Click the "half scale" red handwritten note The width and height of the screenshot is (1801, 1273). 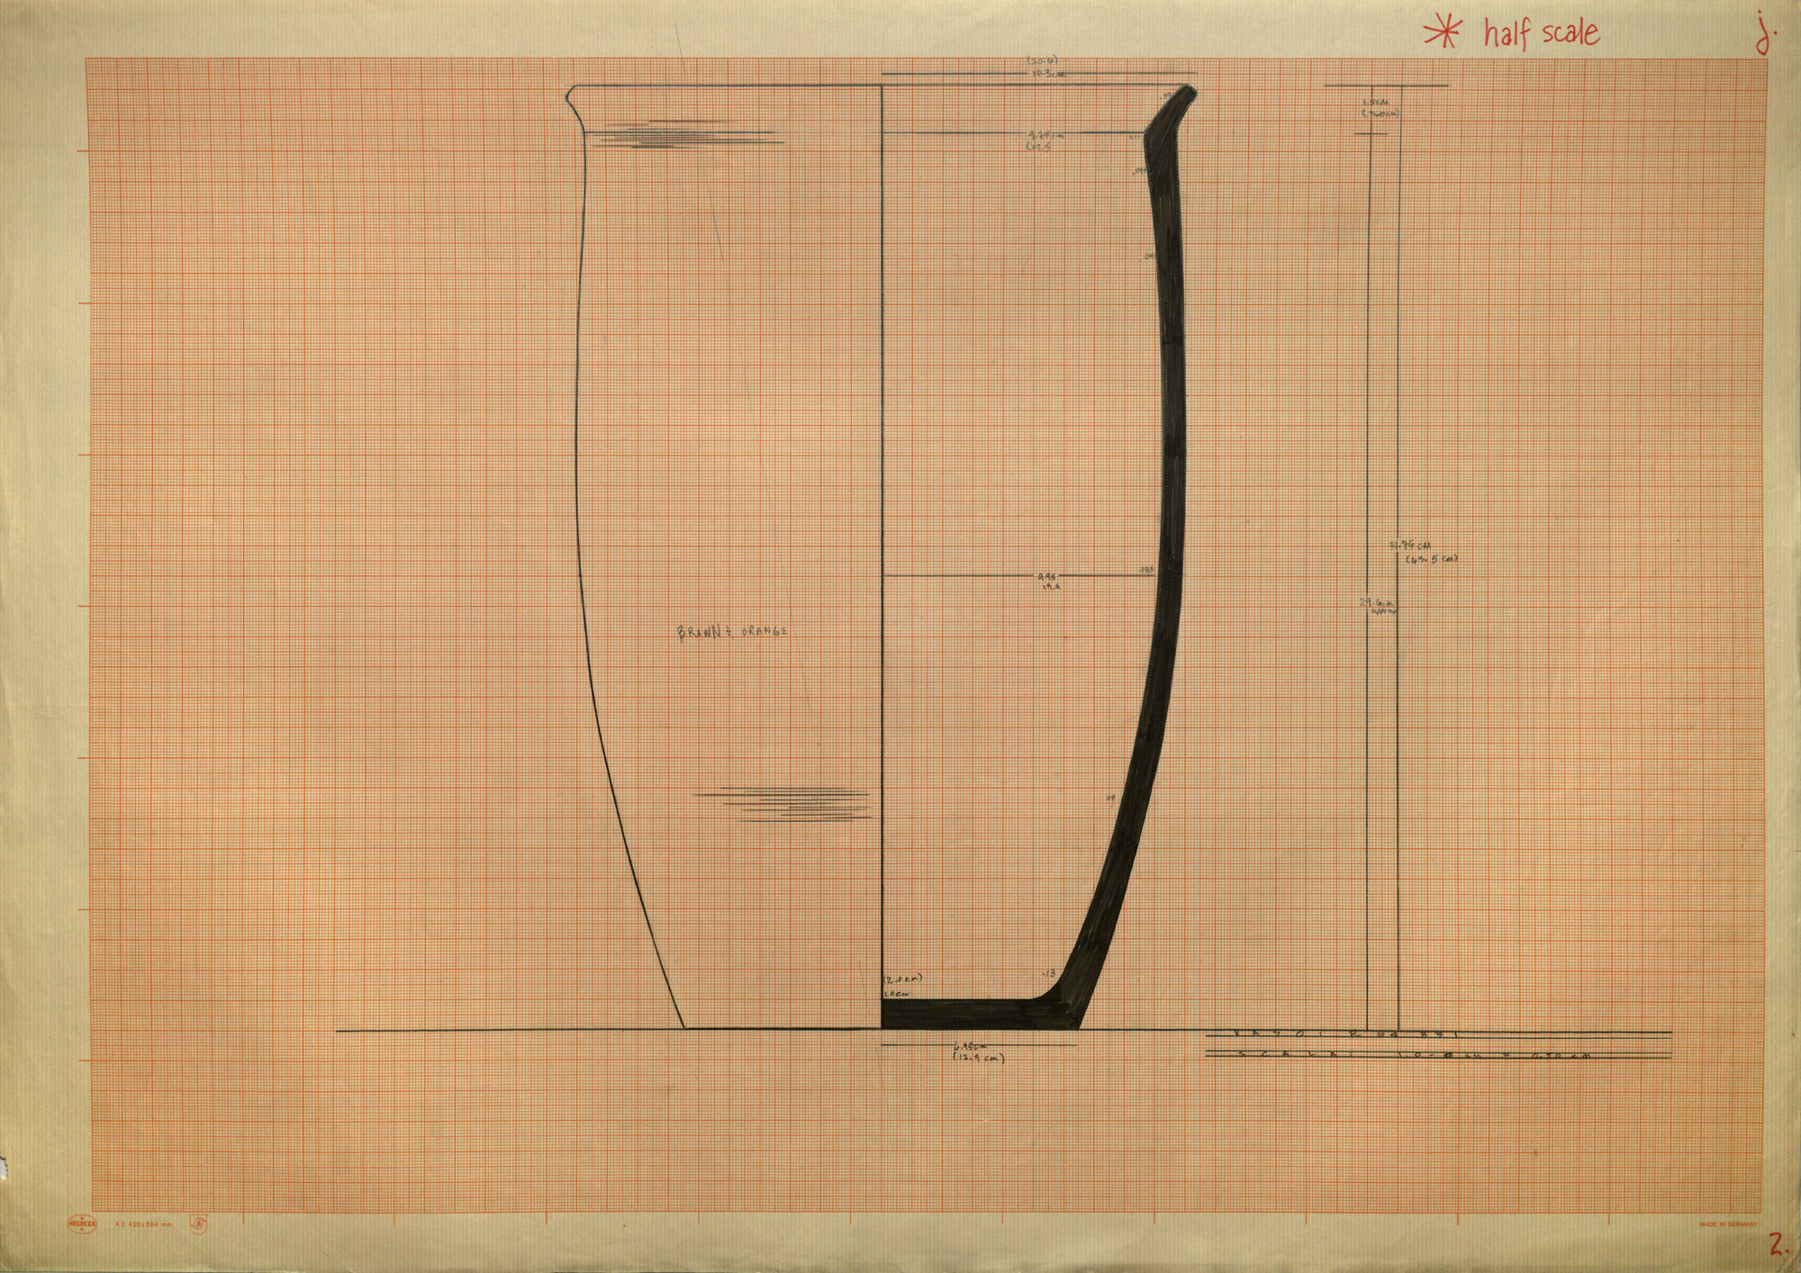coord(1541,33)
